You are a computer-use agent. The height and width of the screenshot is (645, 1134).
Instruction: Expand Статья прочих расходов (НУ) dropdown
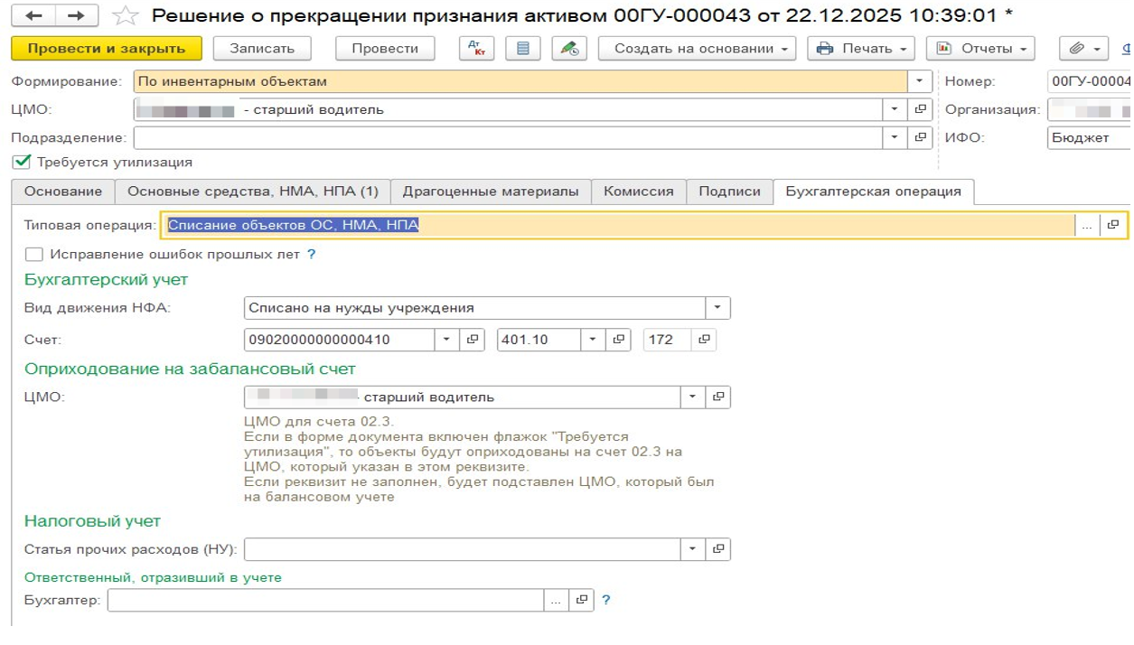pyautogui.click(x=693, y=549)
